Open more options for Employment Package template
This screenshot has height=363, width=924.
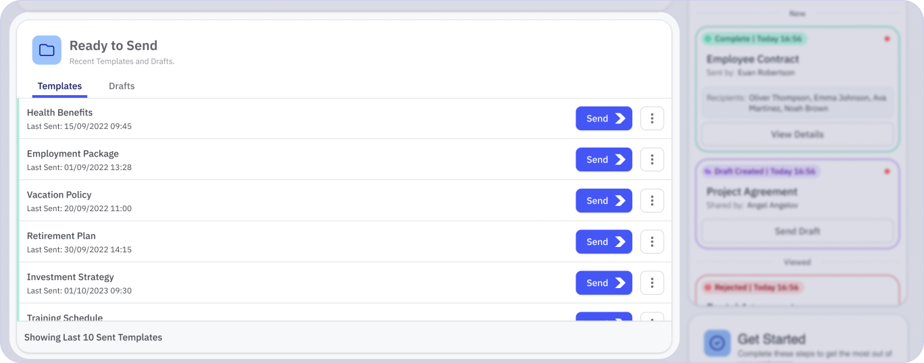point(652,160)
